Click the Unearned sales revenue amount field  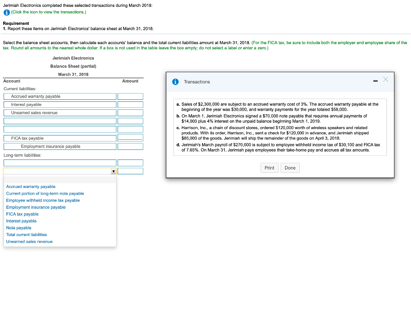[x=130, y=113]
